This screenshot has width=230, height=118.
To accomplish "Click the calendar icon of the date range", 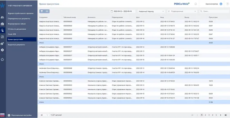I will [x=112, y=11].
